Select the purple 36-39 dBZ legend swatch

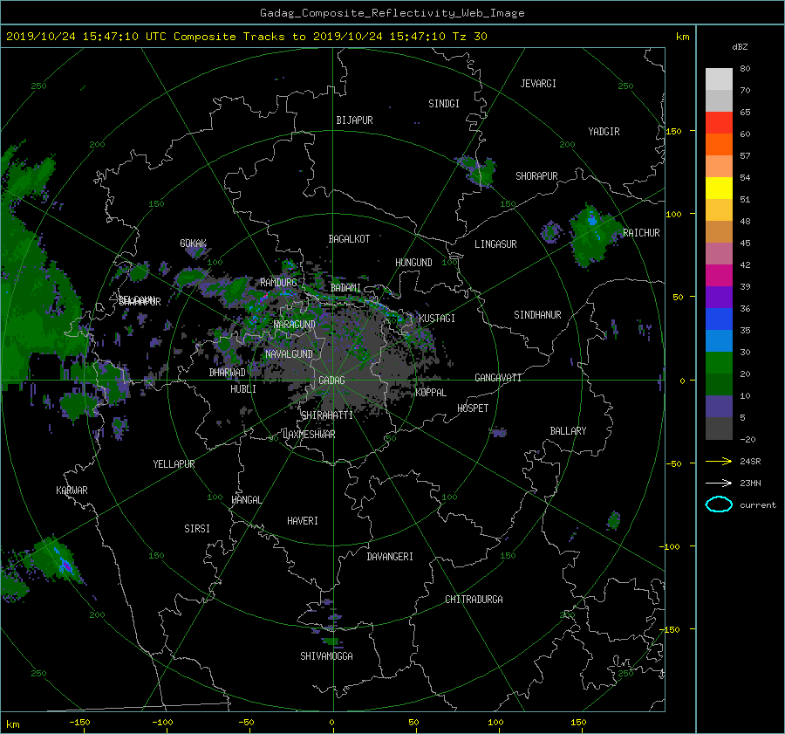click(x=719, y=297)
